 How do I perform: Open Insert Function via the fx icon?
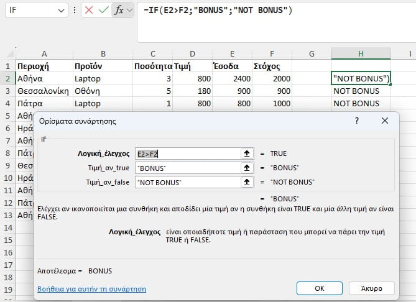[x=119, y=10]
